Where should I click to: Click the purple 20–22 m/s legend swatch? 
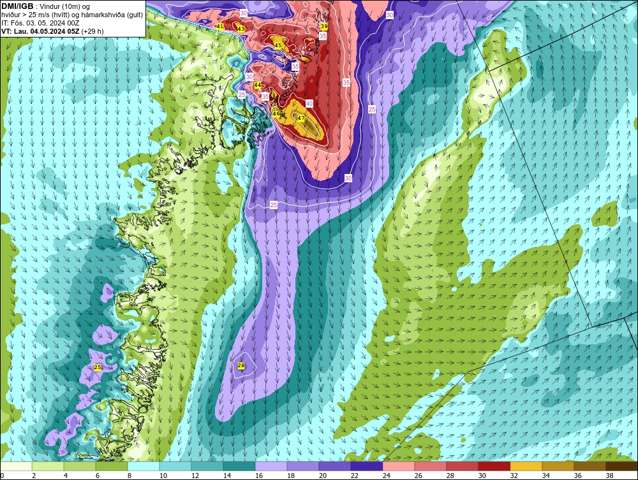pos(334,466)
